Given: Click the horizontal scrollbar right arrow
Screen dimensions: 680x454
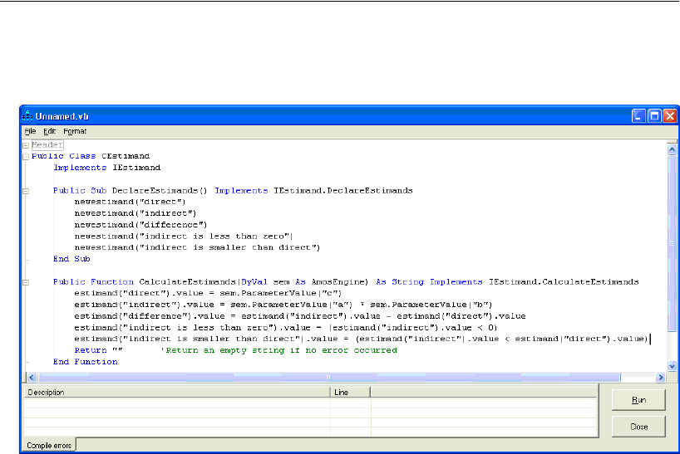Looking at the screenshot, I should pos(661,378).
